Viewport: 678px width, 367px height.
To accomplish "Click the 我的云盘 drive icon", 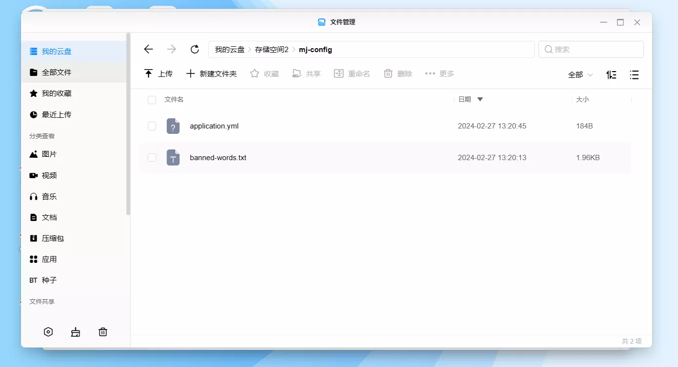I will 34,51.
